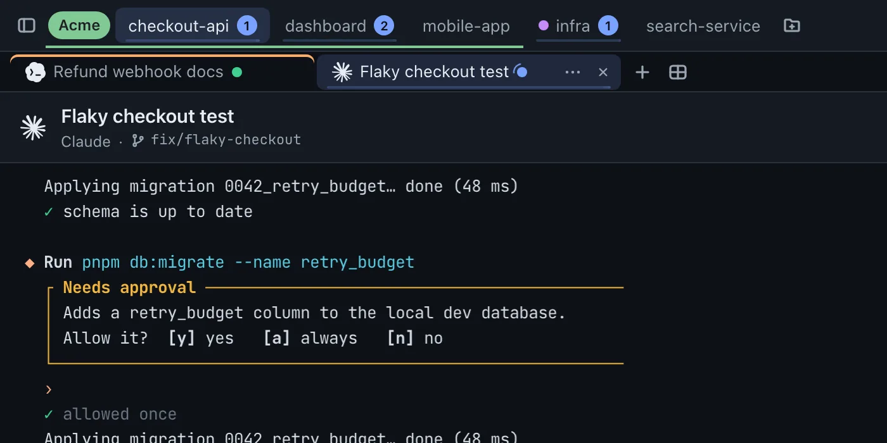Click the Flaky checkout test header title
Image resolution: width=887 pixels, height=443 pixels.
point(148,116)
